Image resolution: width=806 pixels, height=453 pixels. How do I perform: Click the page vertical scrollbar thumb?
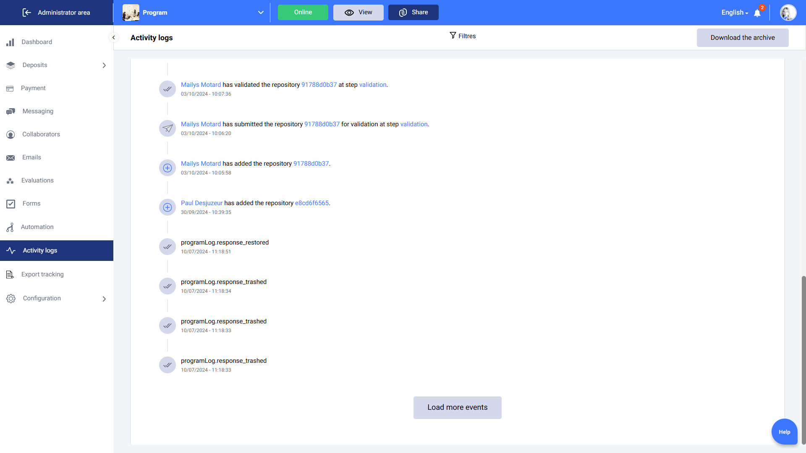(x=803, y=360)
